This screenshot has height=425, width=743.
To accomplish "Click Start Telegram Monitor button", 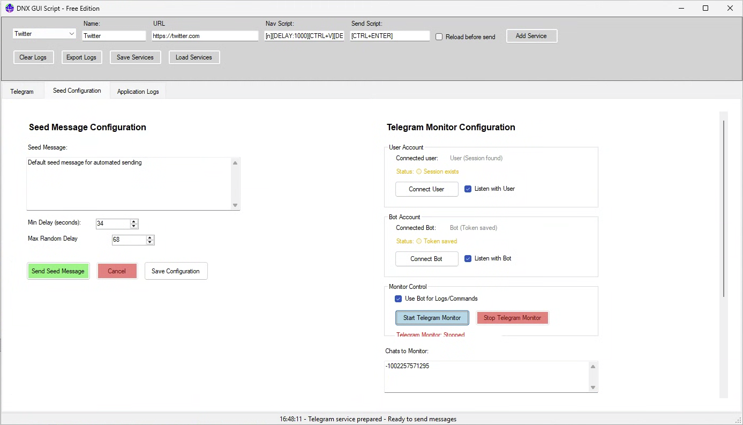I will pyautogui.click(x=432, y=318).
